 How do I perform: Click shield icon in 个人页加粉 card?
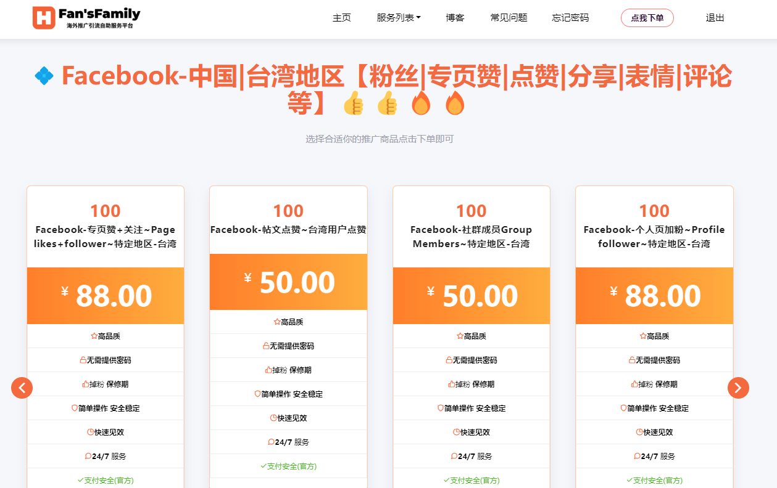(623, 408)
